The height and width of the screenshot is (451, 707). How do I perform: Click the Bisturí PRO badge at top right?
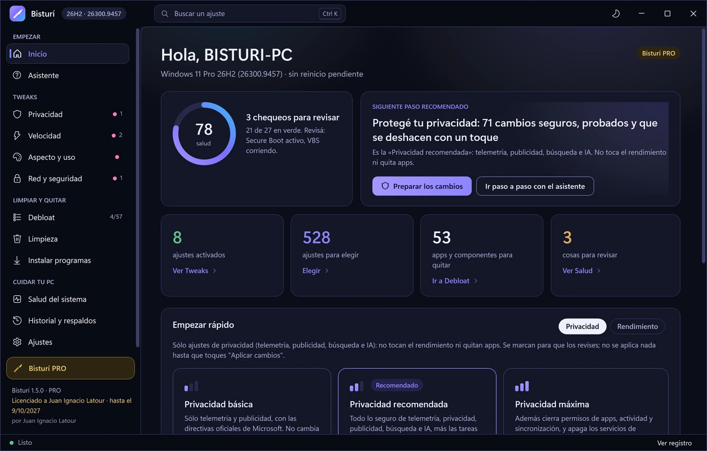click(658, 54)
